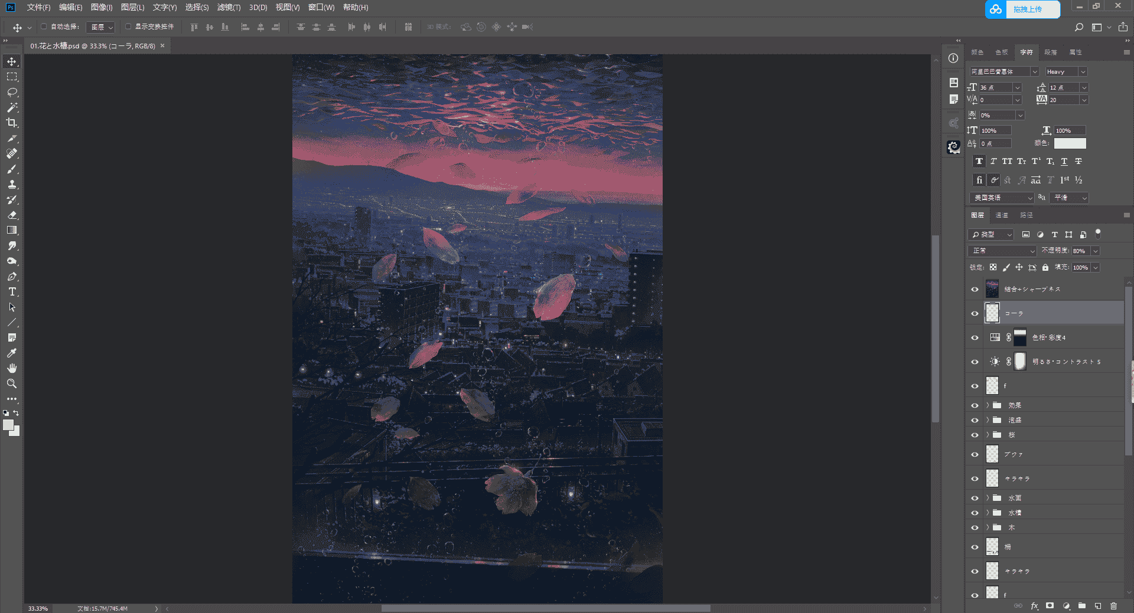The image size is (1134, 613).
Task: Open the 图层(L) menu
Action: coord(132,8)
